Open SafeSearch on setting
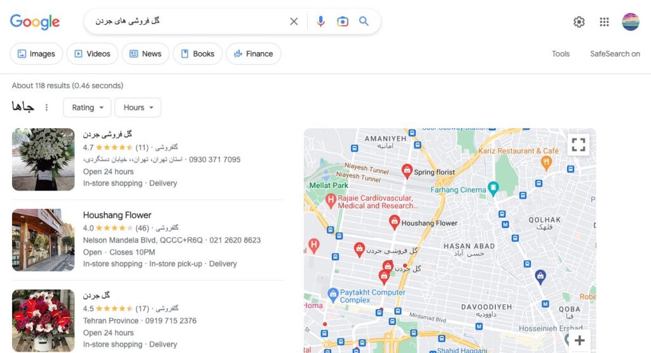Image resolution: width=651 pixels, height=353 pixels. (x=615, y=54)
